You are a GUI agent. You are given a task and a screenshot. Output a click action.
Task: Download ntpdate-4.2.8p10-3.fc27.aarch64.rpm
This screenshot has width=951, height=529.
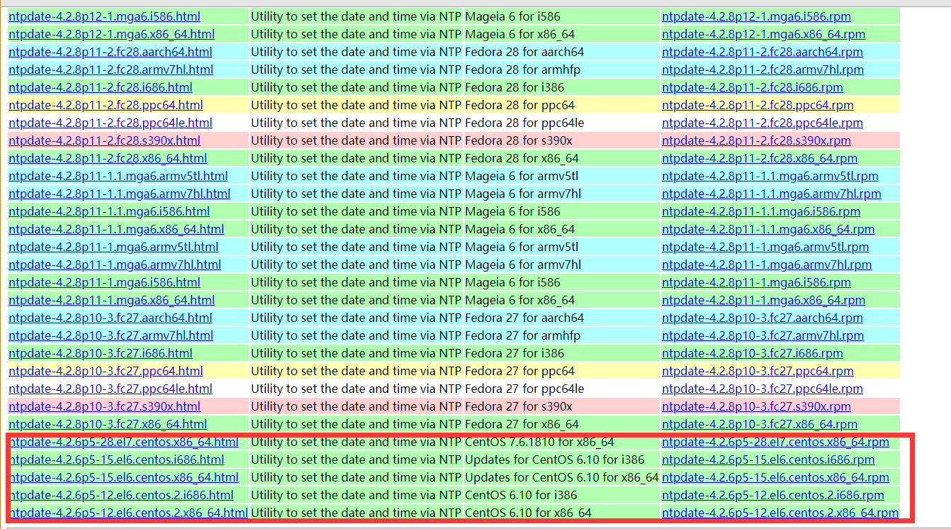coord(763,318)
